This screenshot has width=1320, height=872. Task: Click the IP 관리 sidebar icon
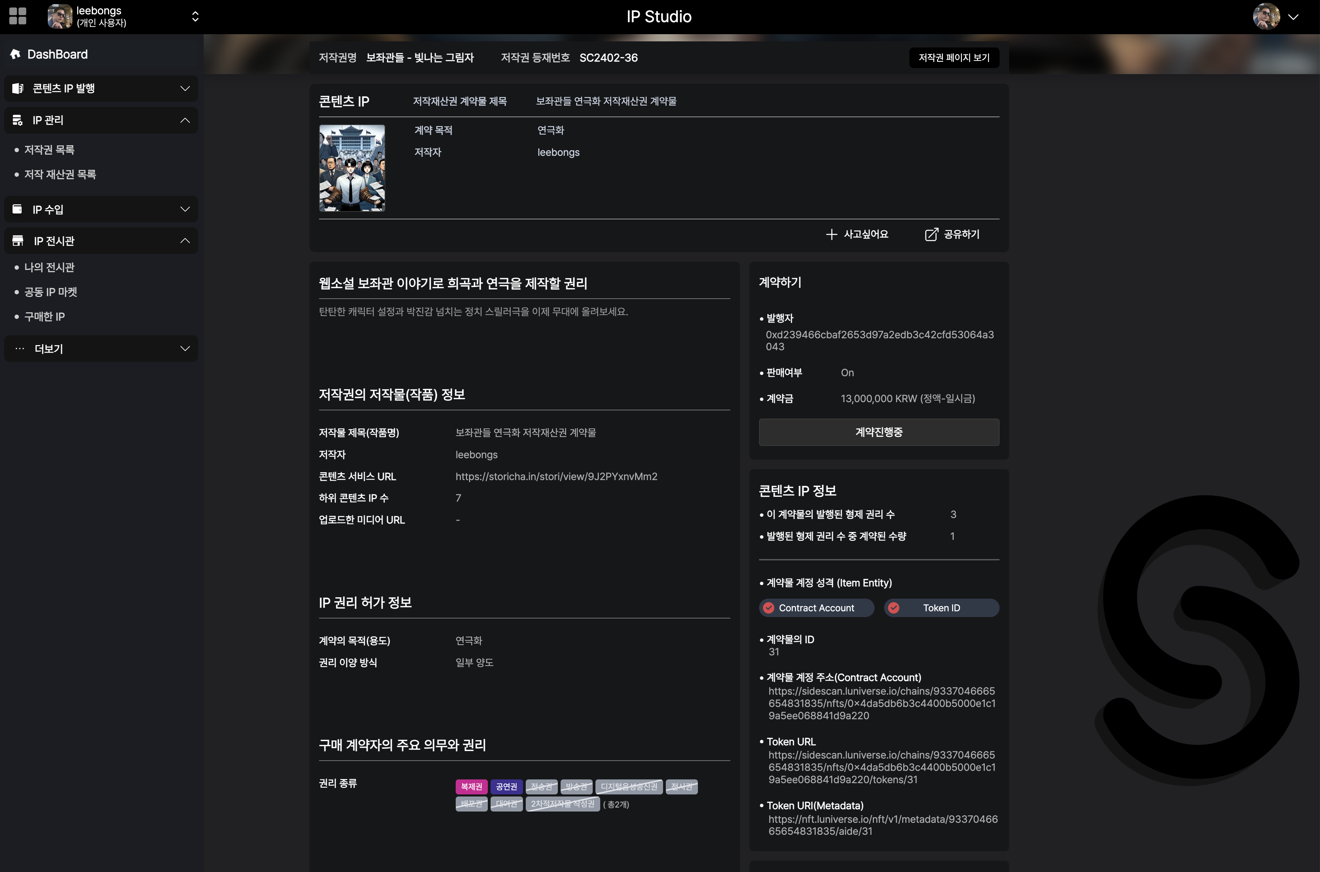18,120
